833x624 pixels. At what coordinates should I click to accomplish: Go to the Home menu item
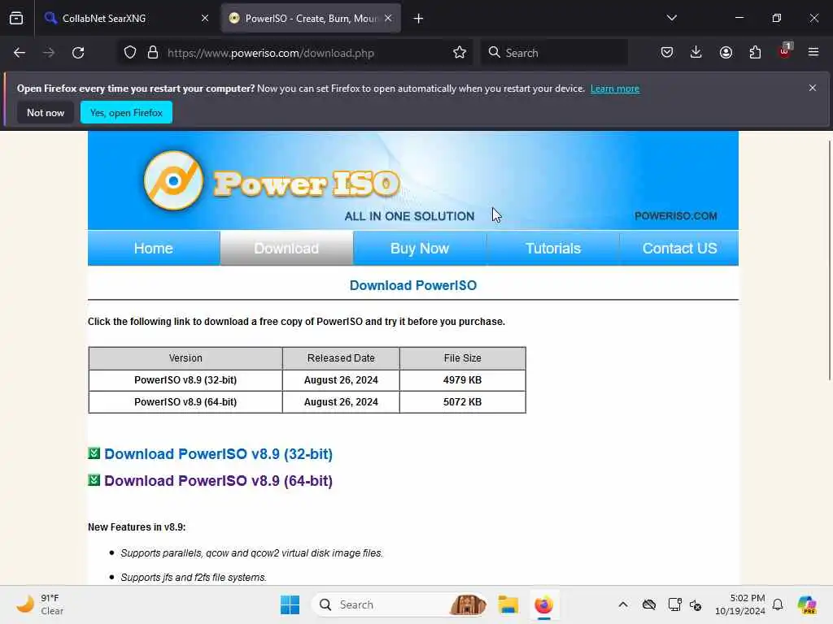154,248
